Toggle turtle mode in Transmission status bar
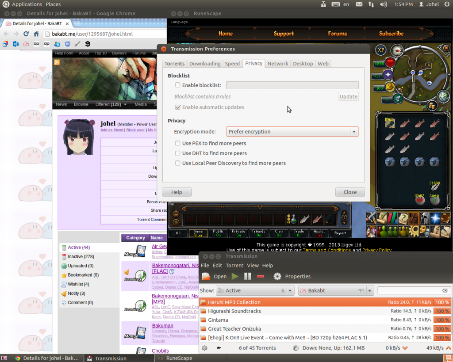 tap(219, 348)
